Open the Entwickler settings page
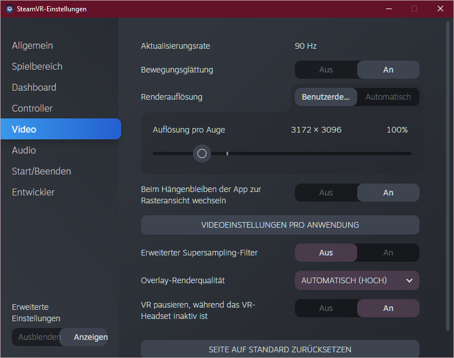Image resolution: width=454 pixels, height=358 pixels. (33, 192)
